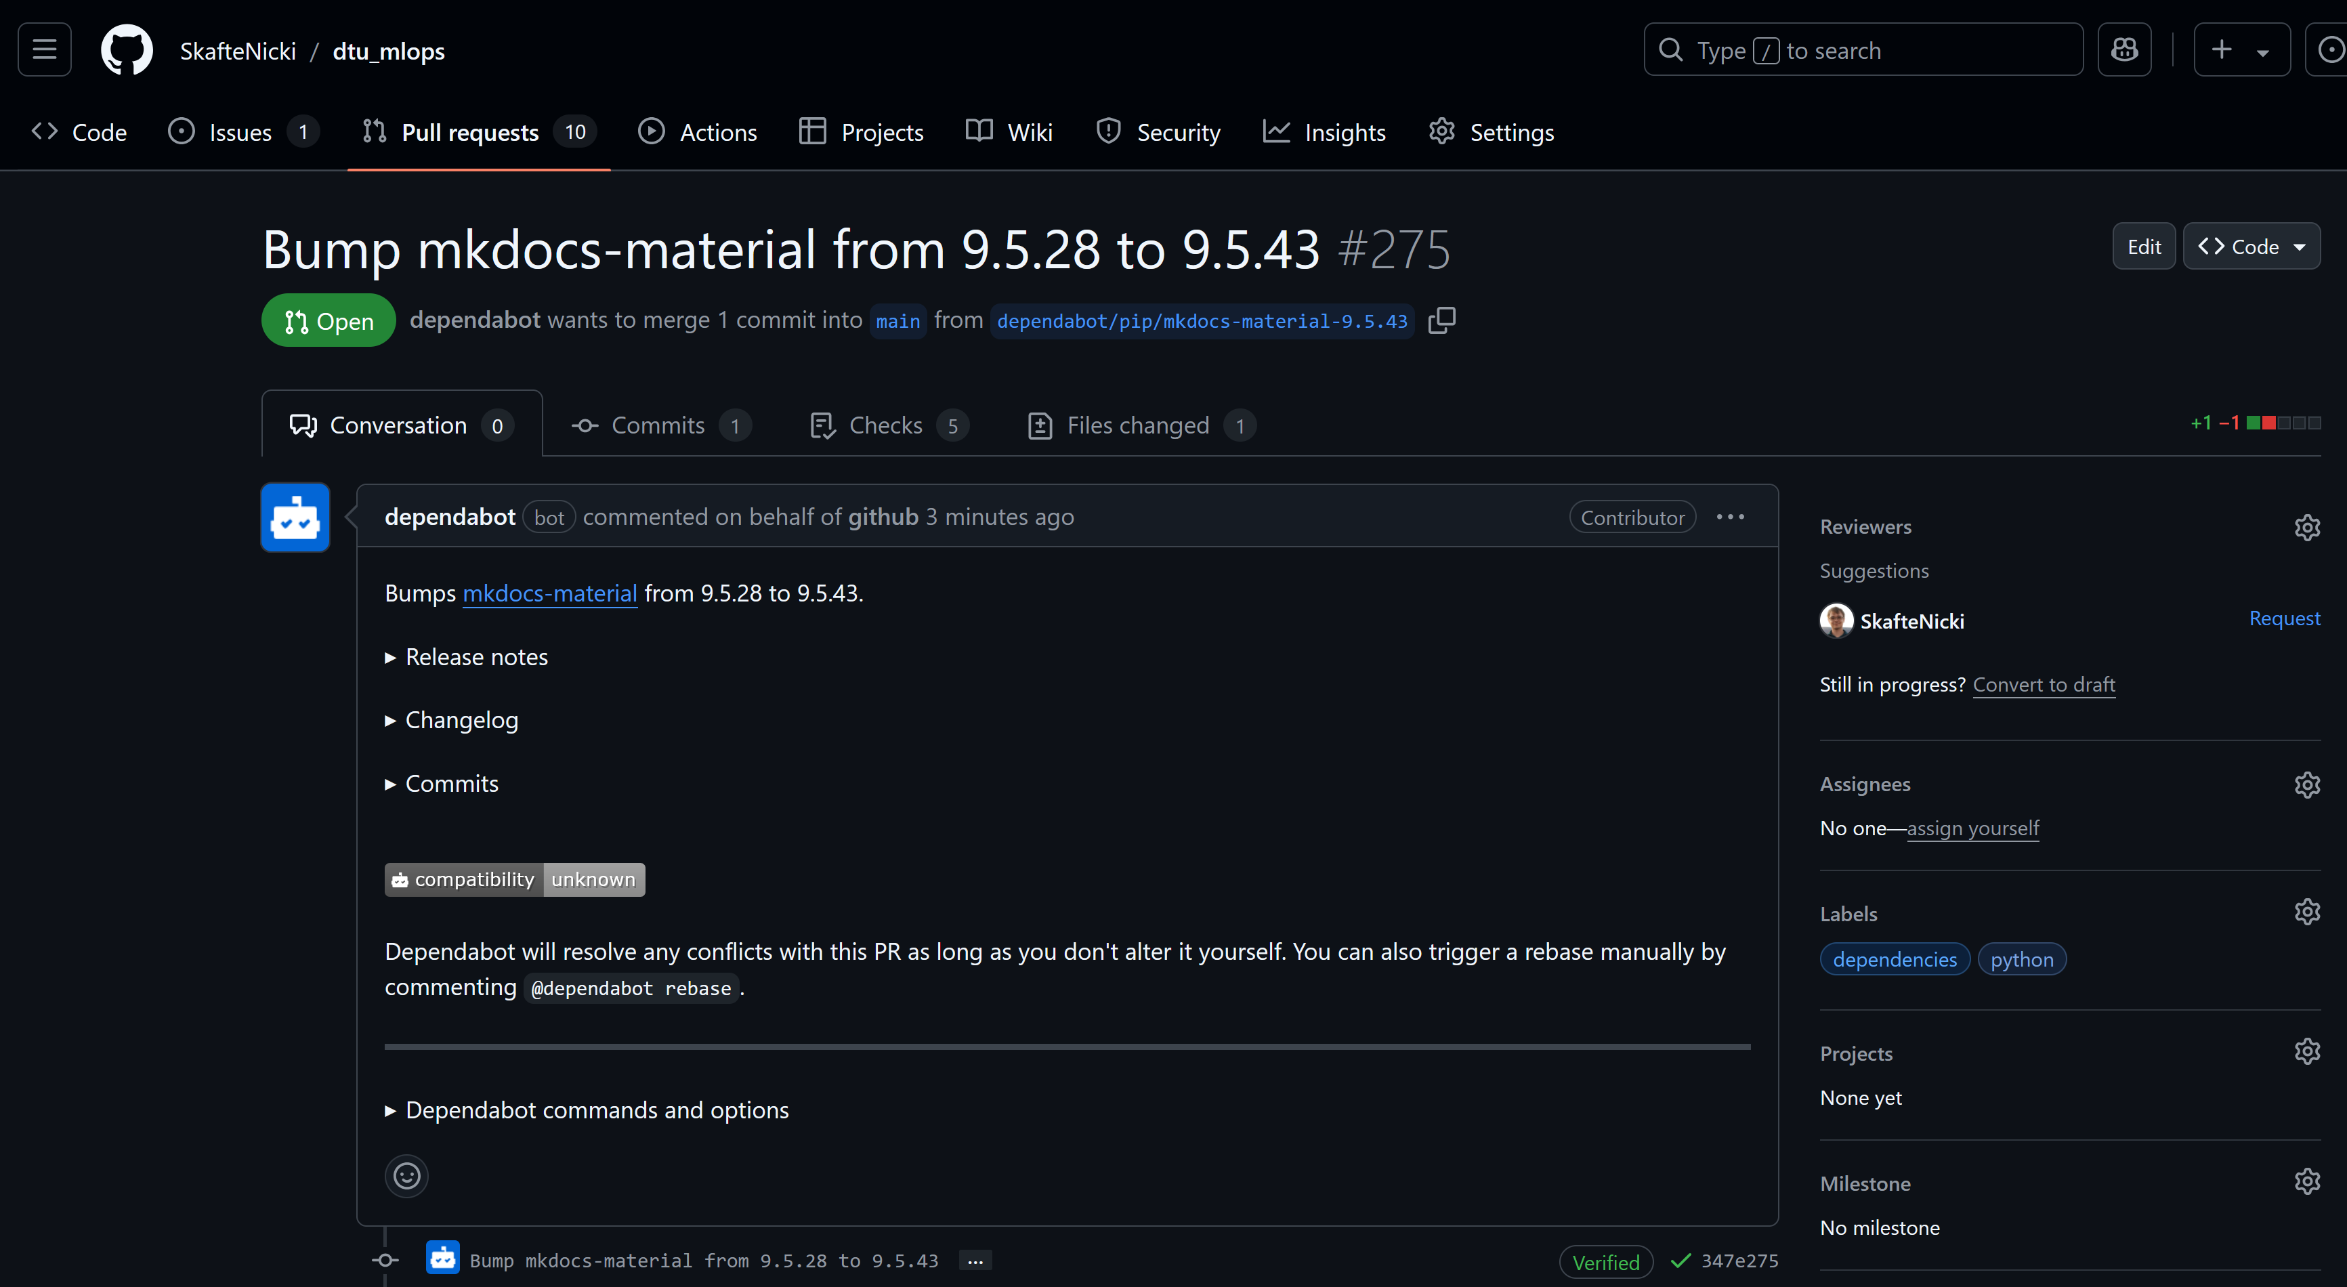Open comment options three-dot menu

coord(1729,516)
